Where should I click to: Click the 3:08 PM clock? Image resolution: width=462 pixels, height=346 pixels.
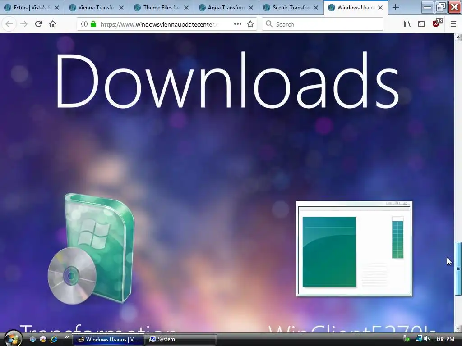444,339
